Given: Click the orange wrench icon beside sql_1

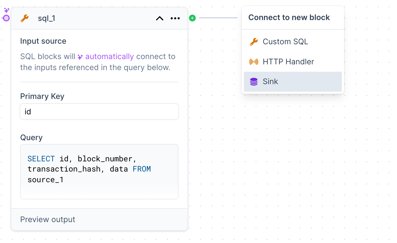Looking at the screenshot, I should point(25,18).
